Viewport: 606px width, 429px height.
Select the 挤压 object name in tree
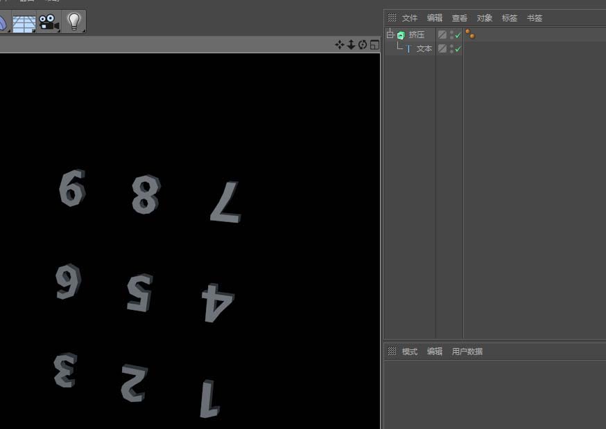[x=417, y=35]
